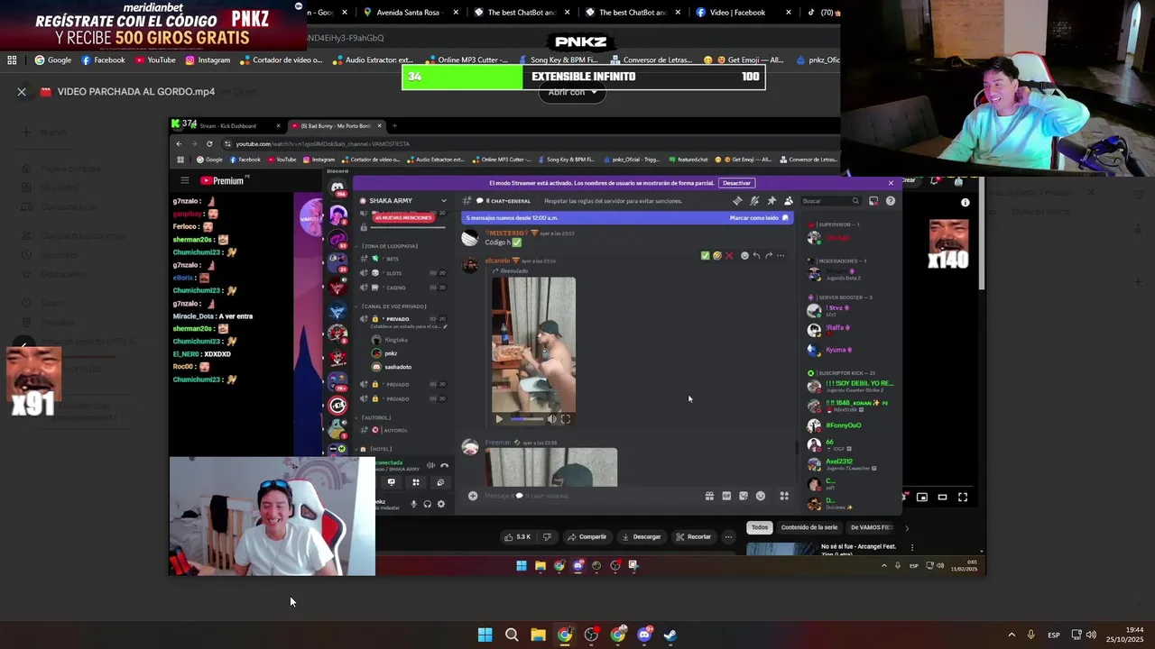Screen dimensions: 1155x649
Task: Add red X reaction to elcanelo message
Action: pos(729,256)
